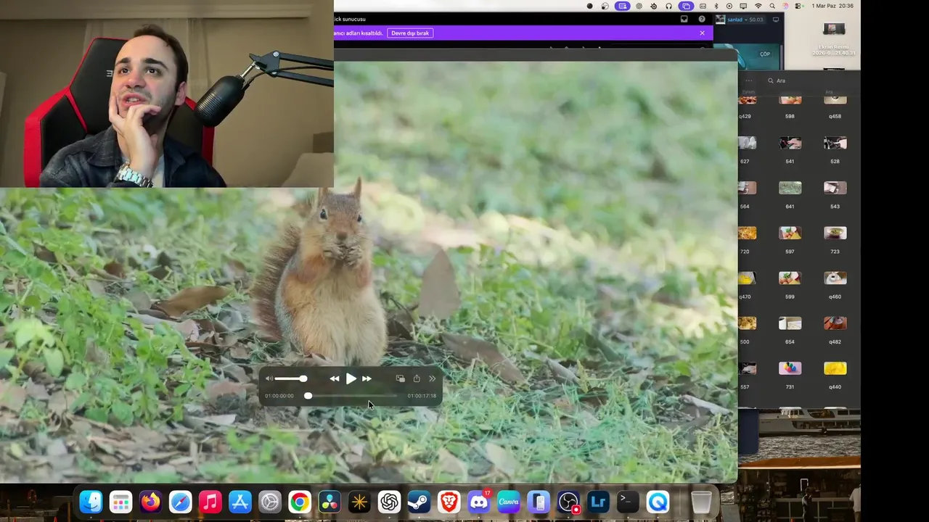This screenshot has width=929, height=522.
Task: Open Spotlight search in menu bar
Action: (x=772, y=6)
